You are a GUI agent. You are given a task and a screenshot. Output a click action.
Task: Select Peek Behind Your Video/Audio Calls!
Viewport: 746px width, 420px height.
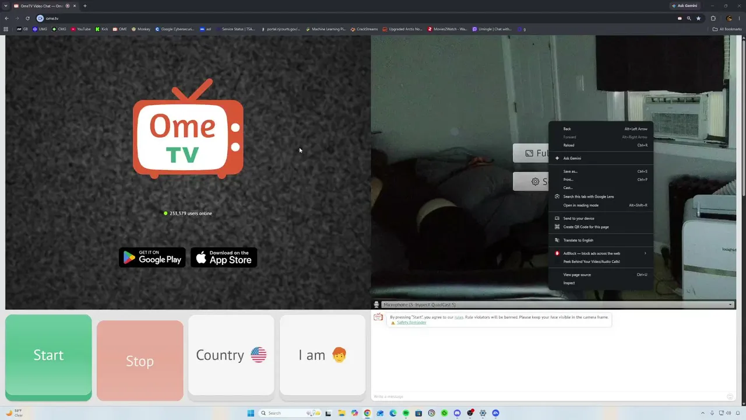pyautogui.click(x=601, y=261)
